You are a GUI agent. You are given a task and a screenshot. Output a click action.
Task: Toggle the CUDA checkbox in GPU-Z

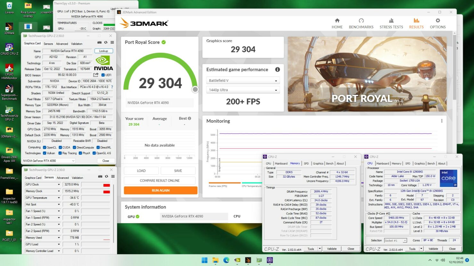(60, 148)
